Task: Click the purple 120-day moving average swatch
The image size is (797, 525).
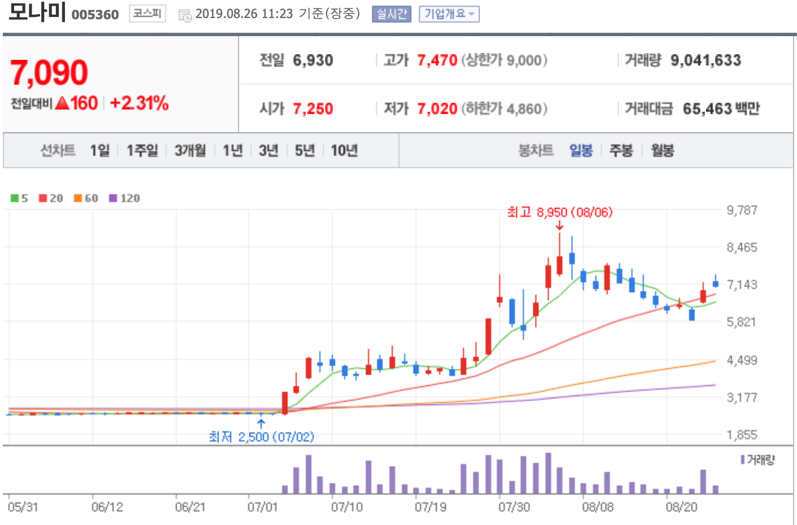Action: [x=113, y=198]
